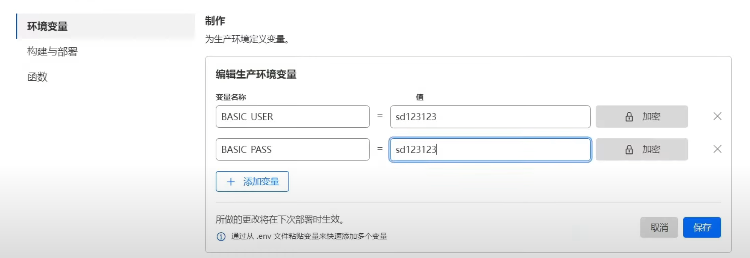The width and height of the screenshot is (750, 258).
Task: Select 函数 in the sidebar
Action: [x=37, y=77]
